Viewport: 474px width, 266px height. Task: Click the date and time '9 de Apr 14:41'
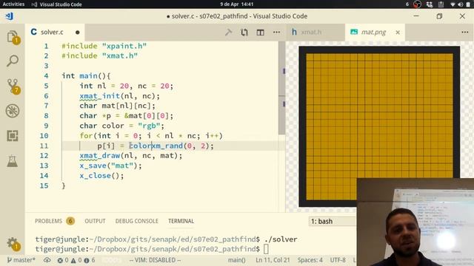[237, 4]
